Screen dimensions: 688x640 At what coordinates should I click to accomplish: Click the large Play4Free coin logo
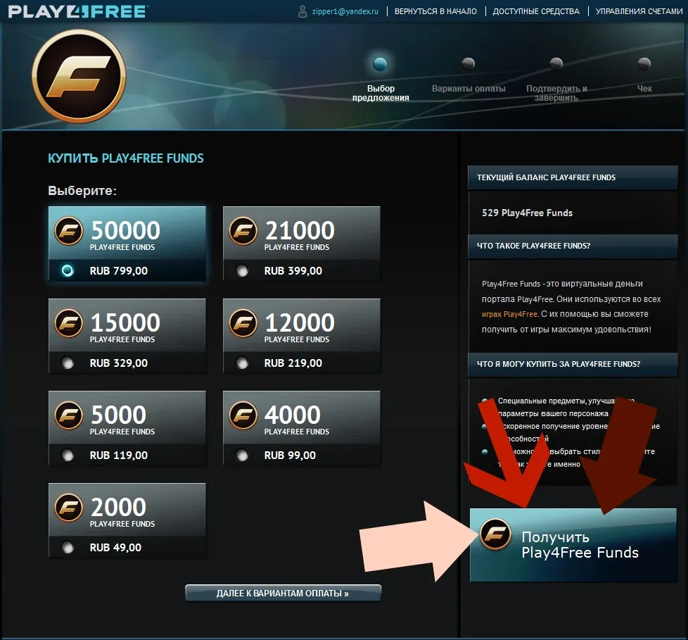pos(79,77)
